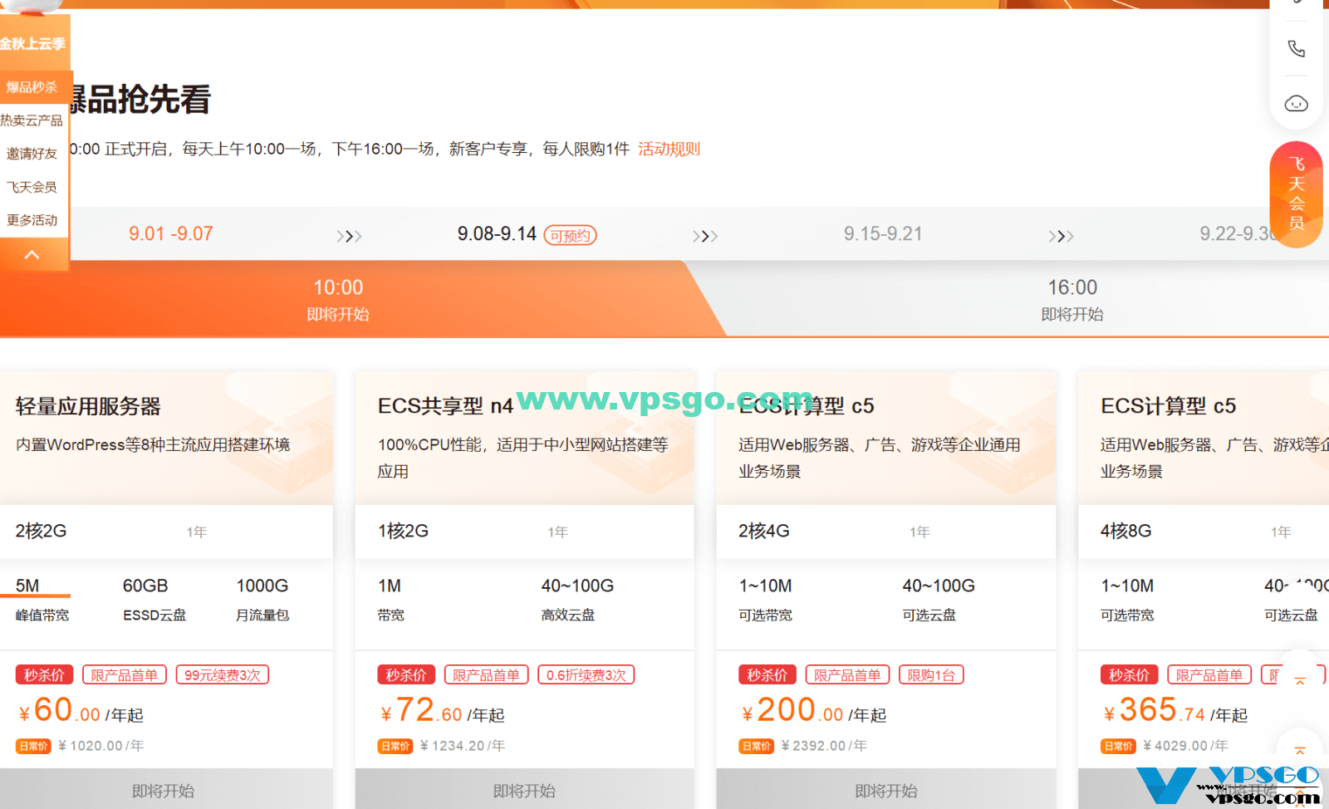Screen dimensions: 1329x809
Task: Click 日常价 badge next to ¥4029.00
Action: (1118, 746)
